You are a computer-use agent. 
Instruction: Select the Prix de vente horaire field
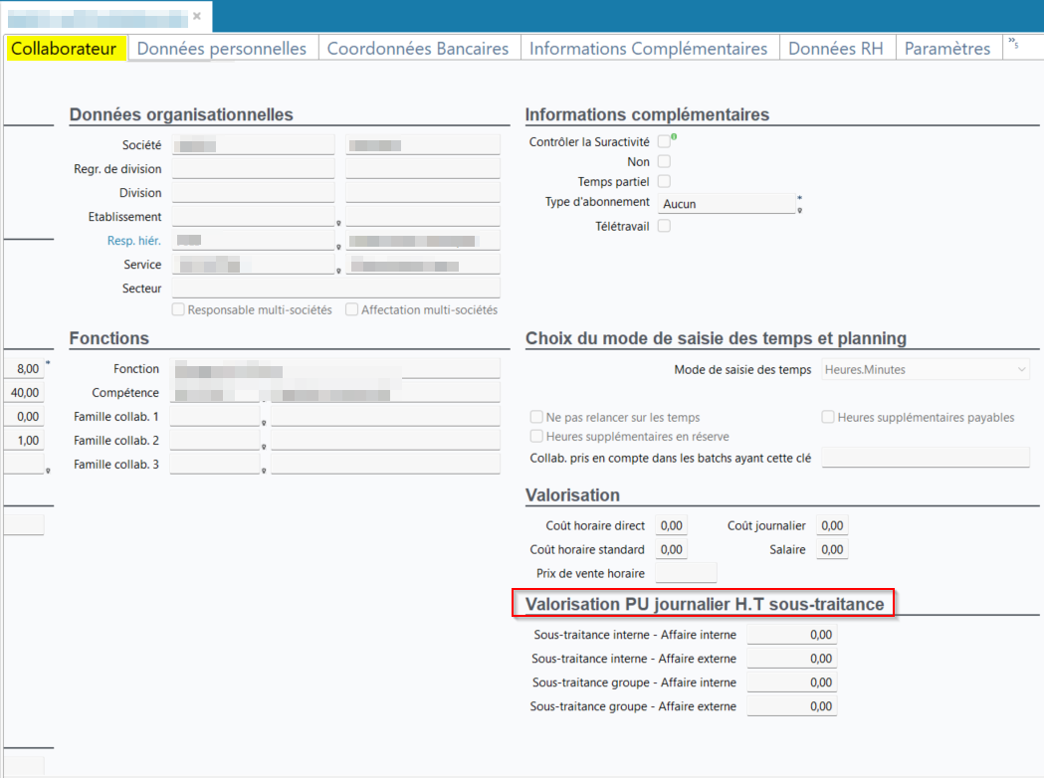686,573
